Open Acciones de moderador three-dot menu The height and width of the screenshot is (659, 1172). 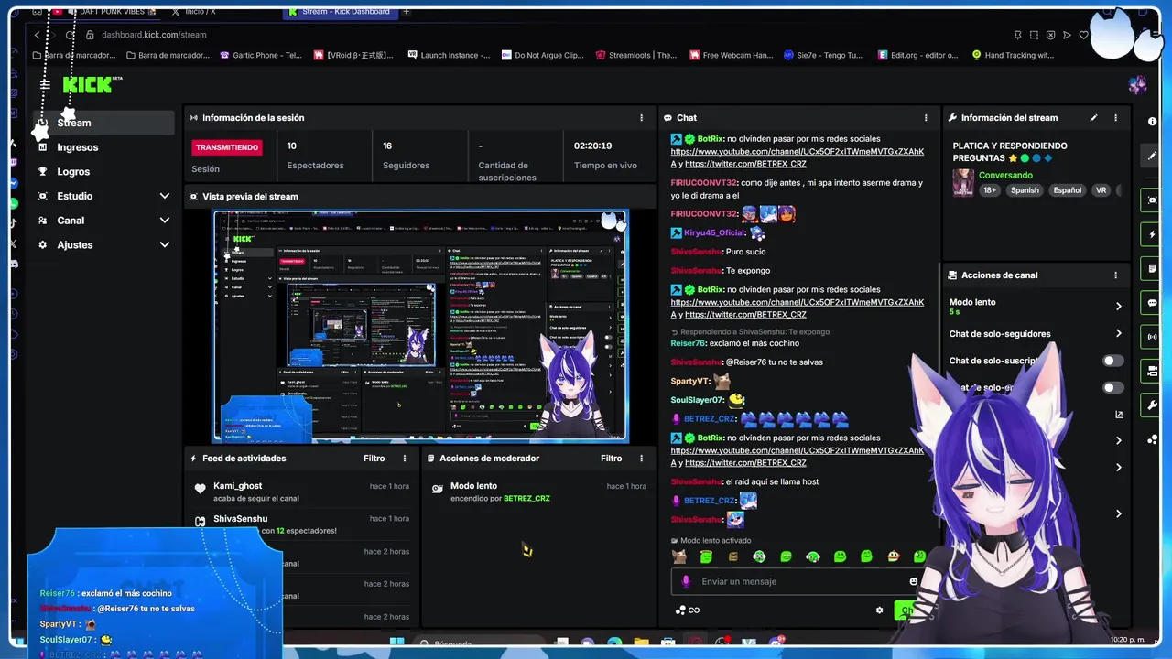point(641,459)
